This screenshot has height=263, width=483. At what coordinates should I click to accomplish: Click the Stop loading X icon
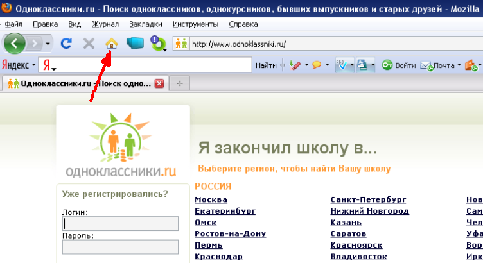(x=89, y=44)
